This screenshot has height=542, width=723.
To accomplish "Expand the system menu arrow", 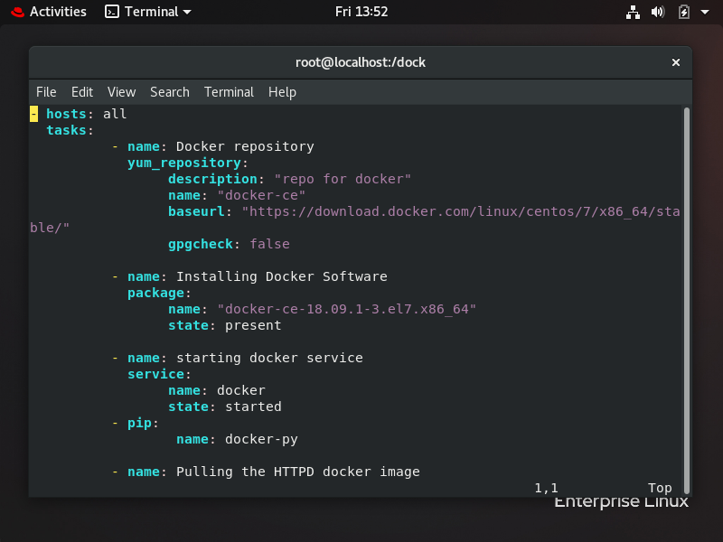I will (705, 12).
